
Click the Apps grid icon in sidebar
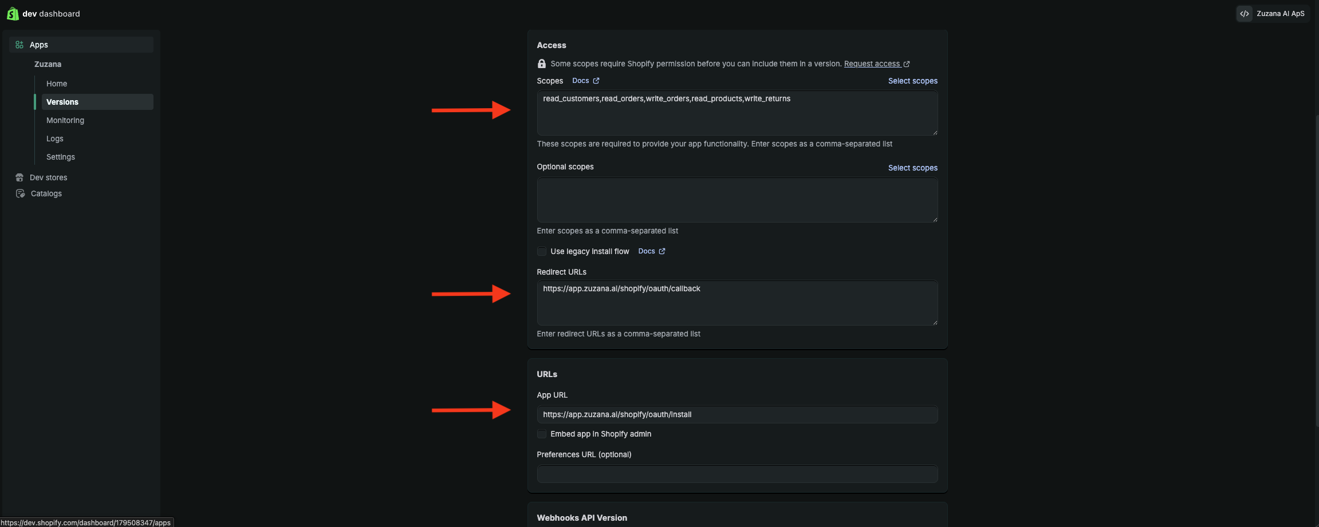(19, 45)
